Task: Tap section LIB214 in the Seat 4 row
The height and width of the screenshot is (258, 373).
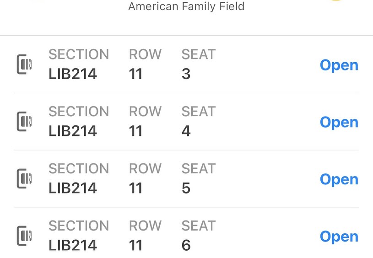Action: coord(73,131)
